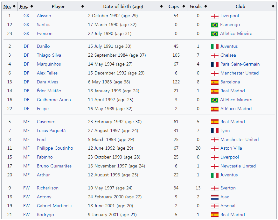Image resolution: width=278 pixels, height=220 pixels.
Task: Open the Thiago Silva player link
Action: 49,55
